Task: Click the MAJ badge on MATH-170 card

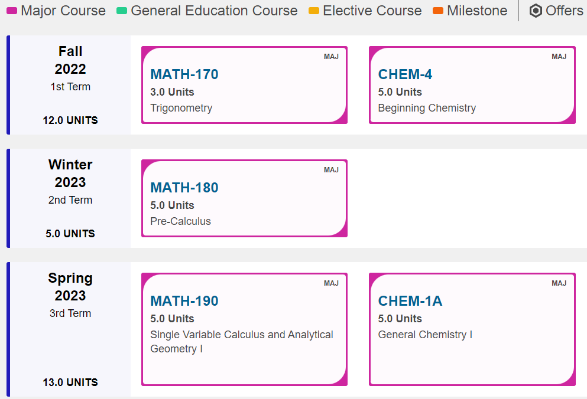Action: [331, 57]
